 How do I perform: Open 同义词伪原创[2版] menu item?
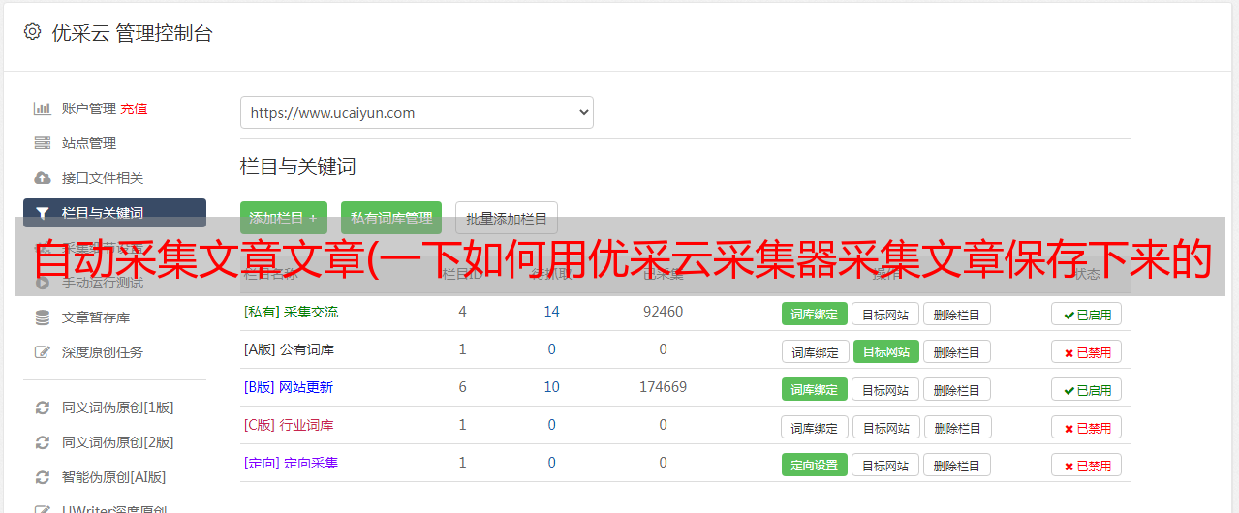[x=117, y=442]
